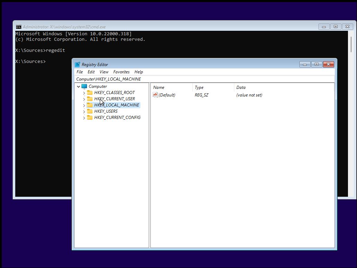Click the (Default) string value icon
This screenshot has width=357, height=268.
(x=155, y=95)
